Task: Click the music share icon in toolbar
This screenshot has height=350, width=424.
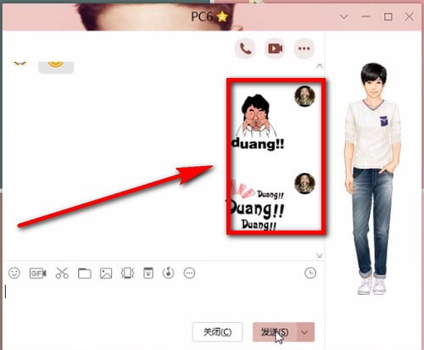Action: [x=169, y=273]
